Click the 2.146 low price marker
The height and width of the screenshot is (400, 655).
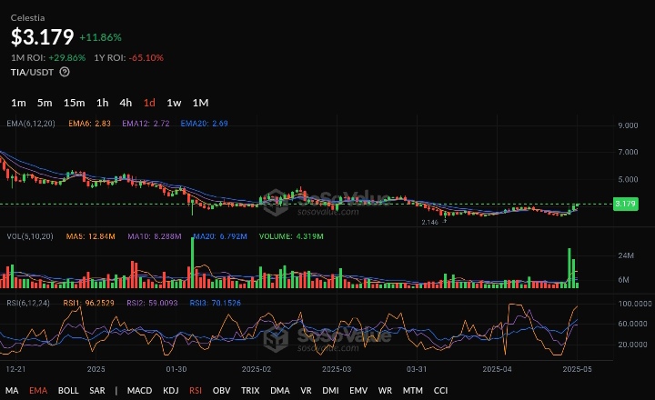click(430, 222)
